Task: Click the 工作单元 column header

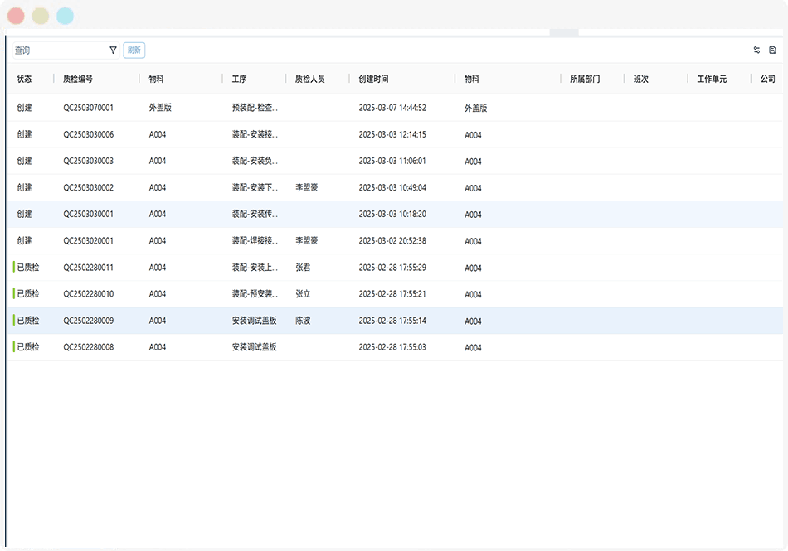Action: pyautogui.click(x=712, y=79)
